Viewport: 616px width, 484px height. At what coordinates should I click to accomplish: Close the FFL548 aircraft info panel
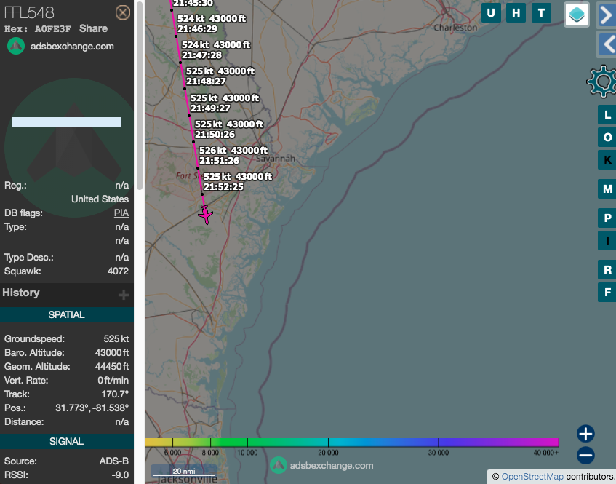[123, 12]
